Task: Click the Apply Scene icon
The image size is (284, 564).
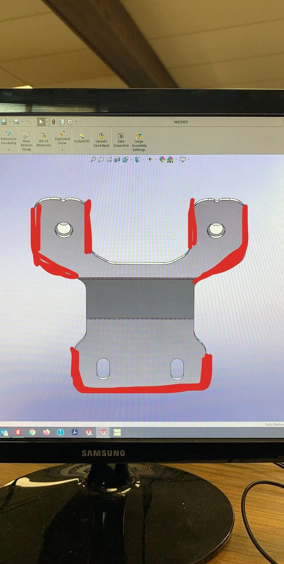Action: (x=171, y=160)
